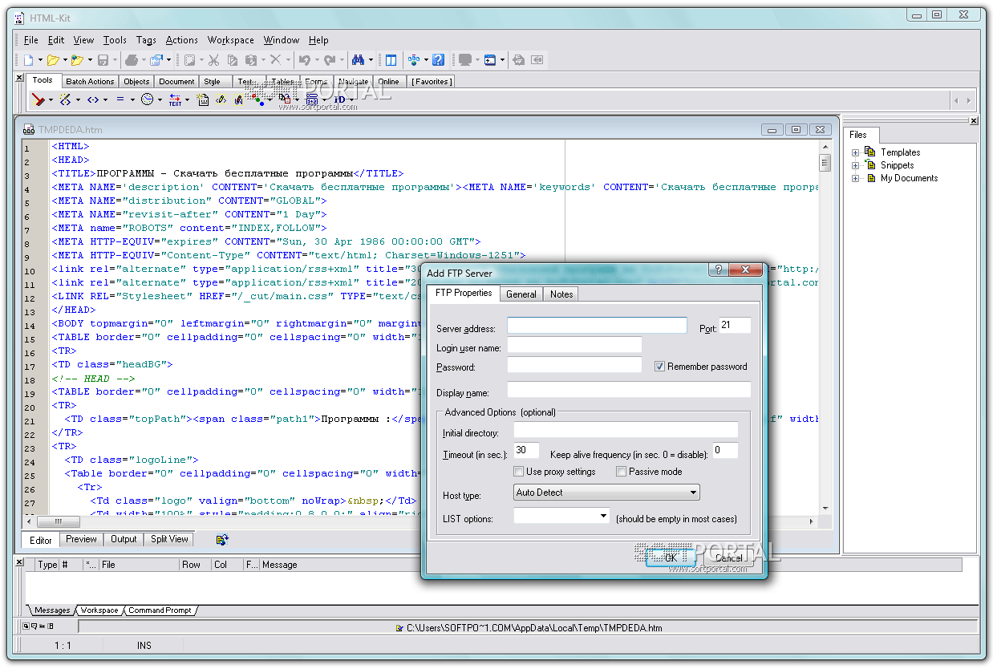Click the blue-titled window icon in main toolbar
Image resolution: width=993 pixels, height=669 pixels.
click(490, 60)
